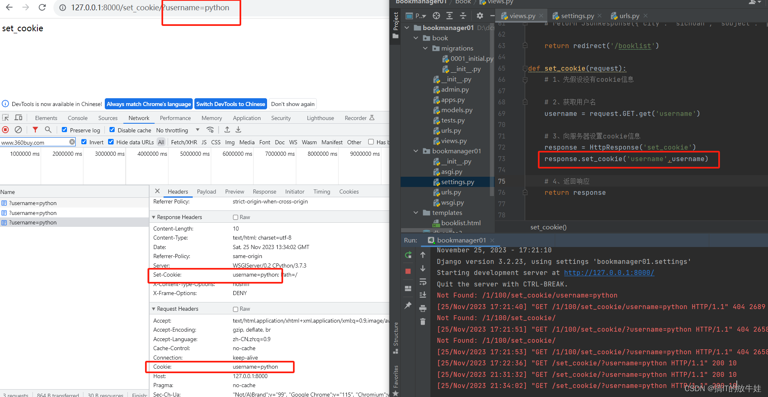Select the DevTools inspect element tool
This screenshot has height=397, width=768.
pos(6,118)
